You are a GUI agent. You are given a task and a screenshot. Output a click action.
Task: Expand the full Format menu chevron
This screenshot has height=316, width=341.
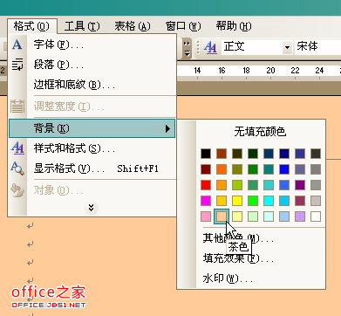tap(91, 208)
